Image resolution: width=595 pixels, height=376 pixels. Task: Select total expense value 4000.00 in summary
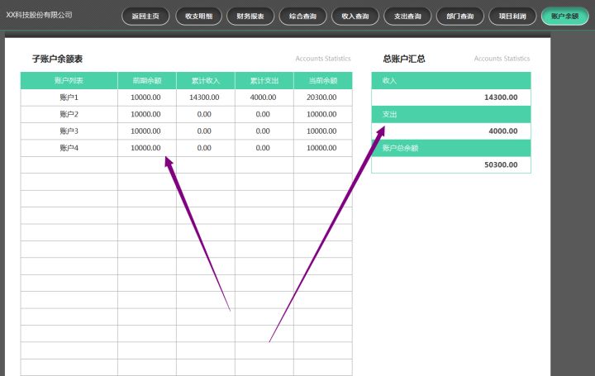503,131
